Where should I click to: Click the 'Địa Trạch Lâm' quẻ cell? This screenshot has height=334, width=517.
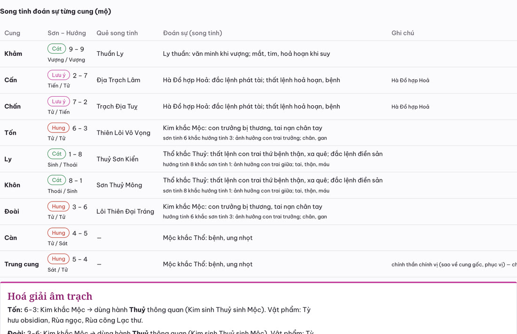click(x=118, y=80)
